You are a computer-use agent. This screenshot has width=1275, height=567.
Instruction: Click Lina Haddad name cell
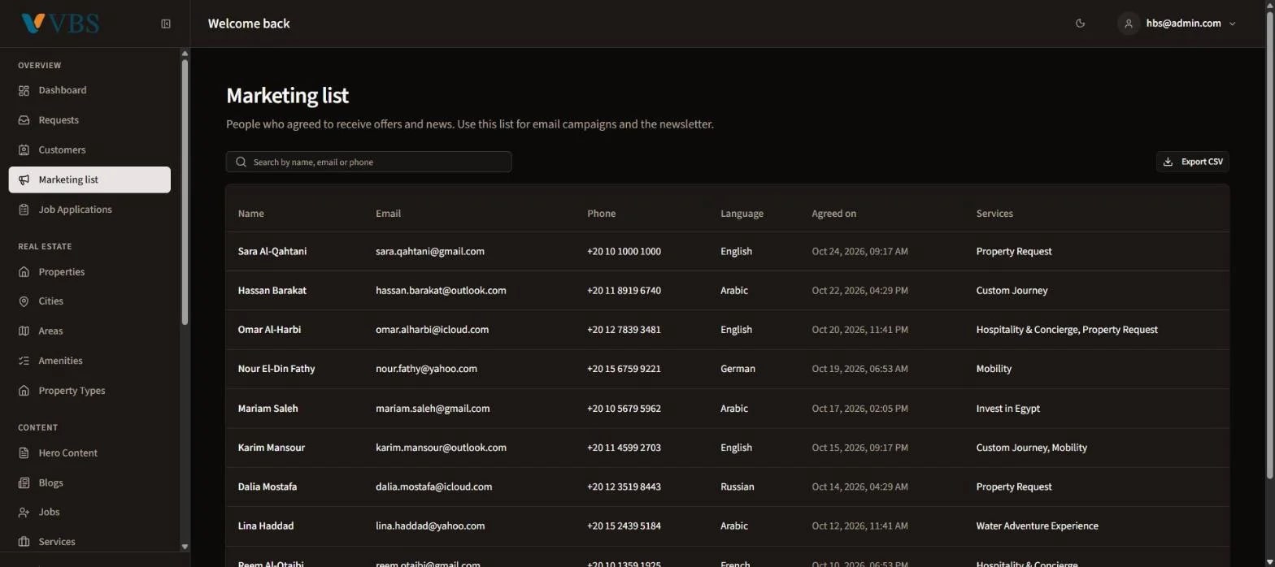pyautogui.click(x=266, y=526)
